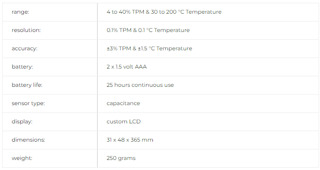Select the 25 hours continuous use text

point(140,85)
